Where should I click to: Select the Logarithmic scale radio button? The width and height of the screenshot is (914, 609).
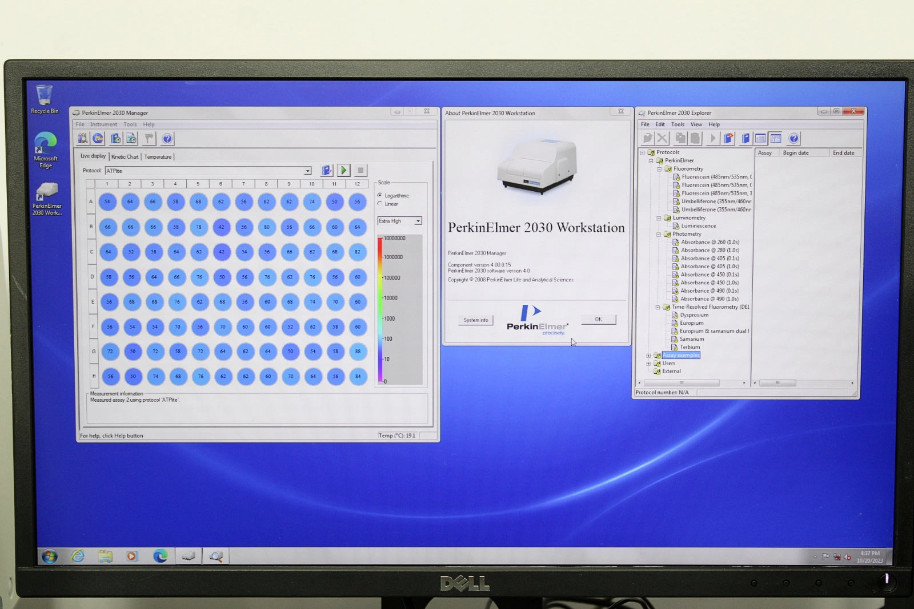pos(380,195)
